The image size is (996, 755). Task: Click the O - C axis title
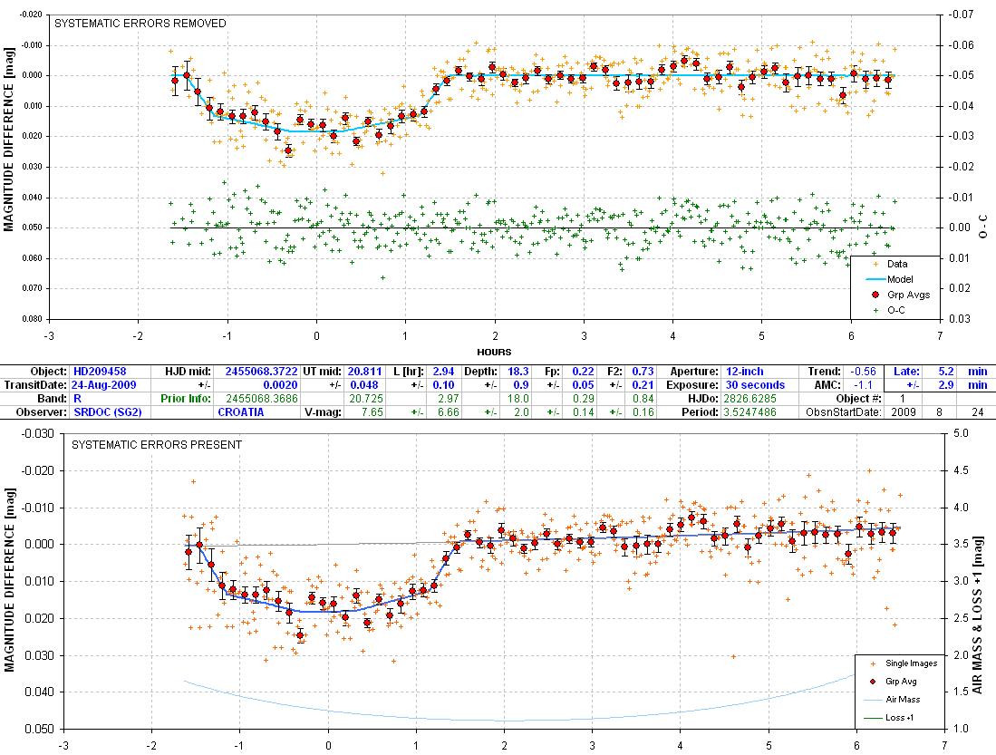point(983,227)
